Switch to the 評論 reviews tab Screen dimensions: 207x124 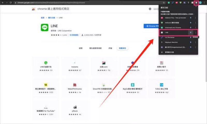(x=110, y=48)
